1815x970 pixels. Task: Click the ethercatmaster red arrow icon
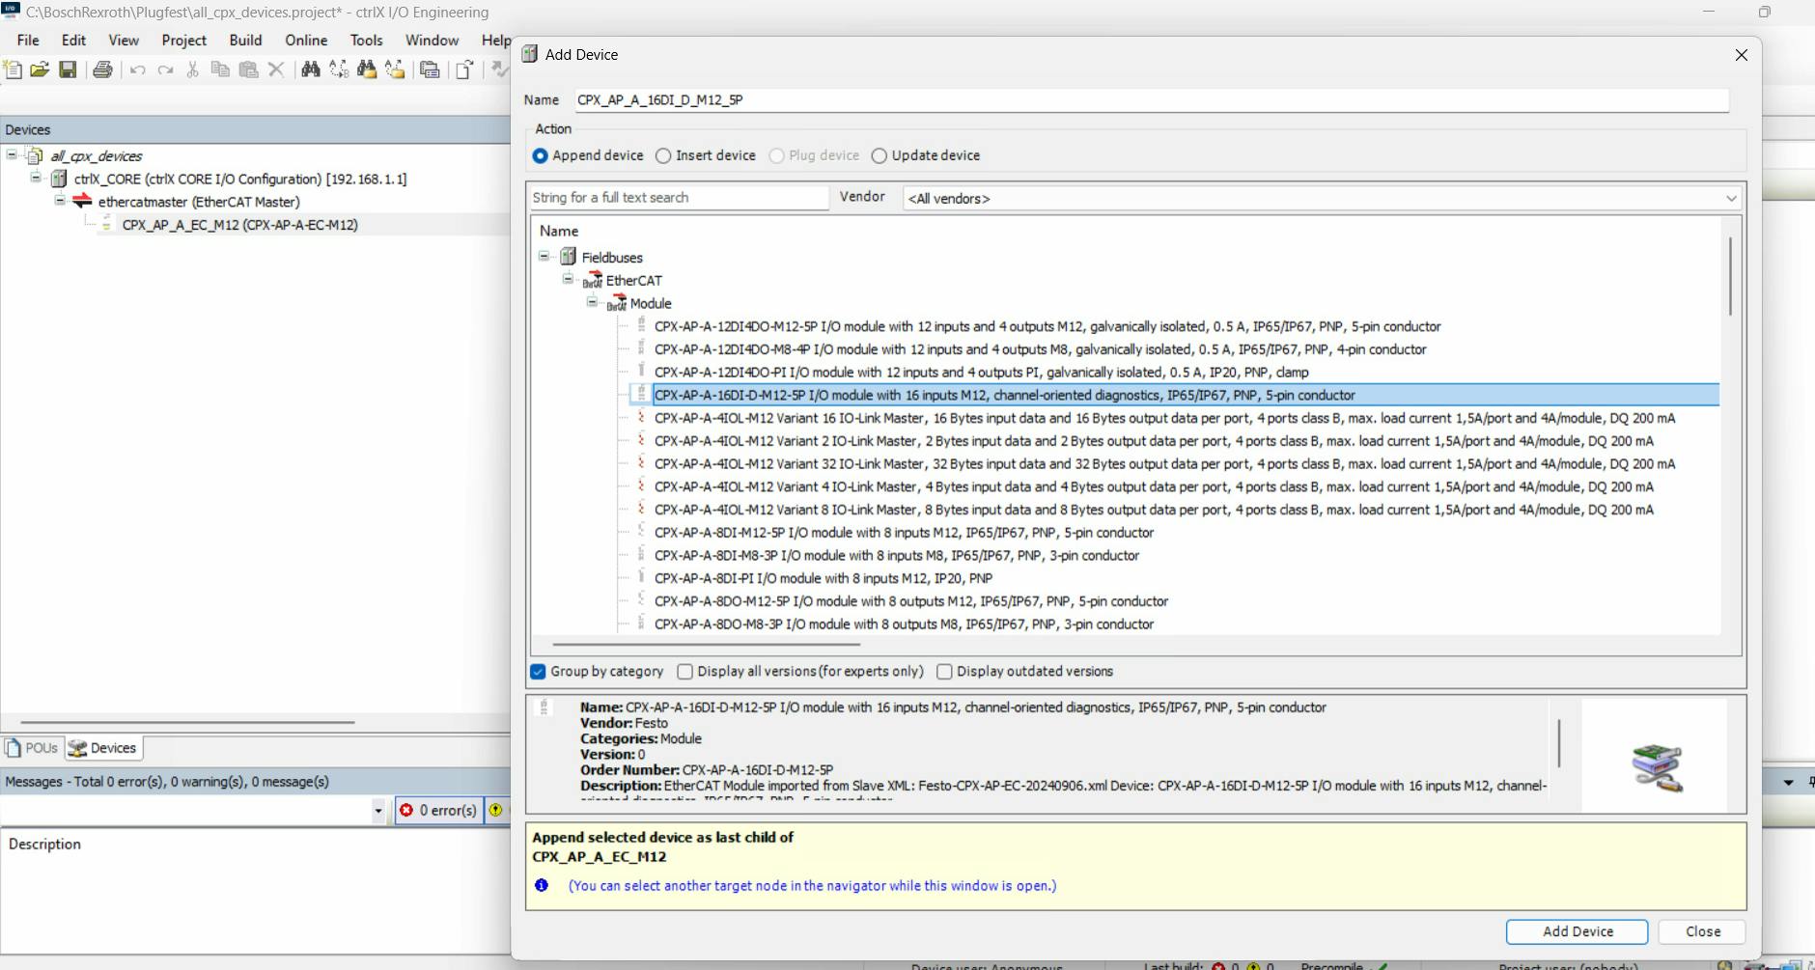coord(83,201)
